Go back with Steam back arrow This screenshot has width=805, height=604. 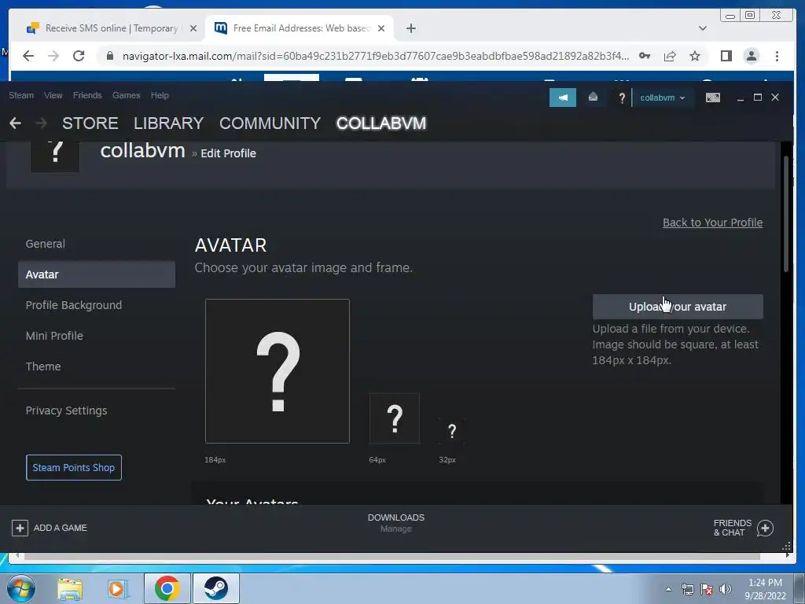pos(16,123)
